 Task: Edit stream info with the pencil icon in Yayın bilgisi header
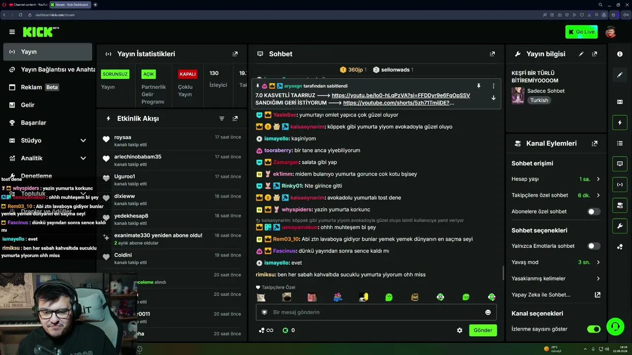point(581,54)
